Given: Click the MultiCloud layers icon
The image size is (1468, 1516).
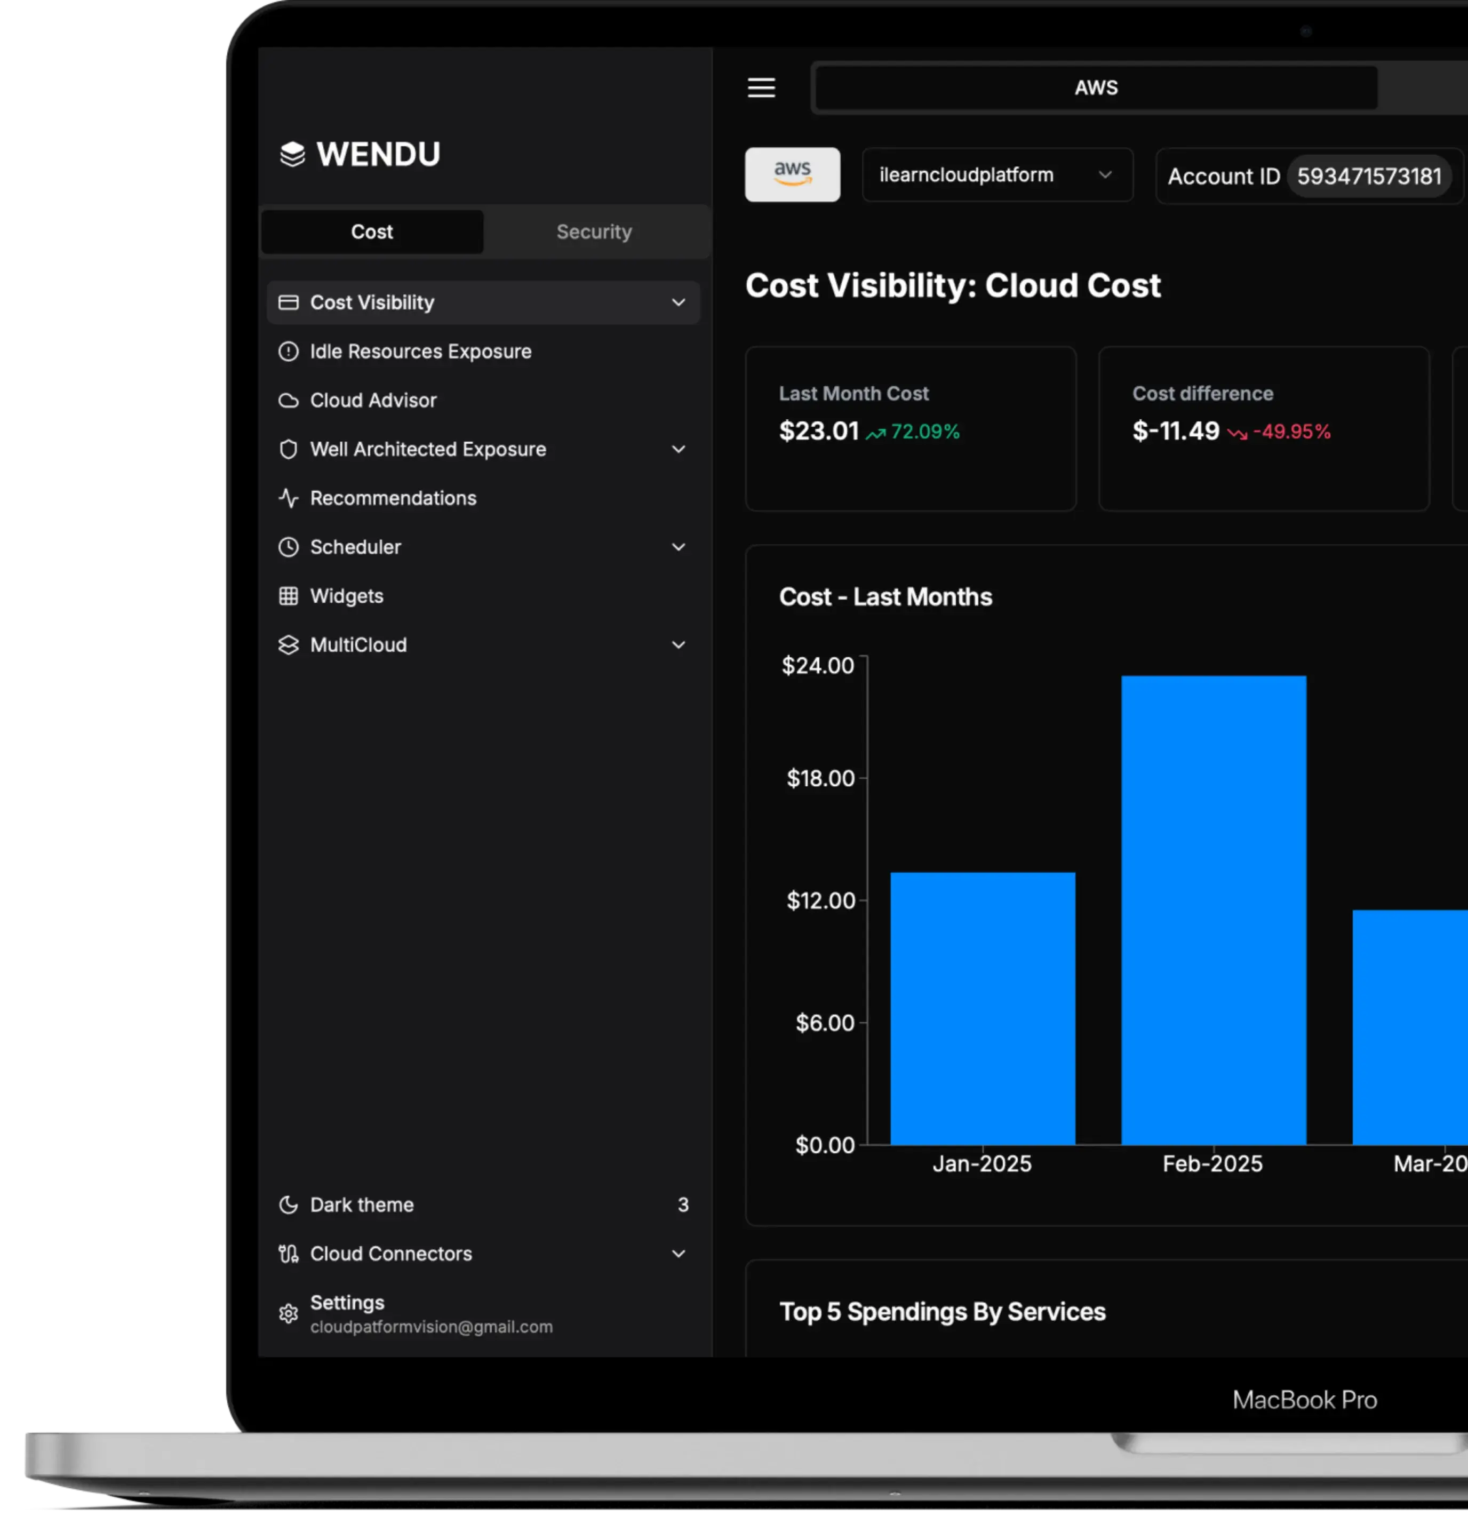Looking at the screenshot, I should 289,645.
